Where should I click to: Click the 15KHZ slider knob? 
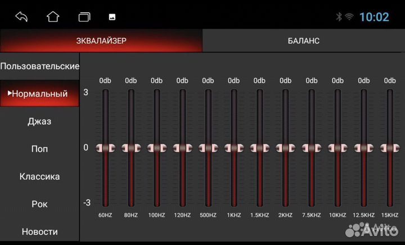click(x=390, y=148)
